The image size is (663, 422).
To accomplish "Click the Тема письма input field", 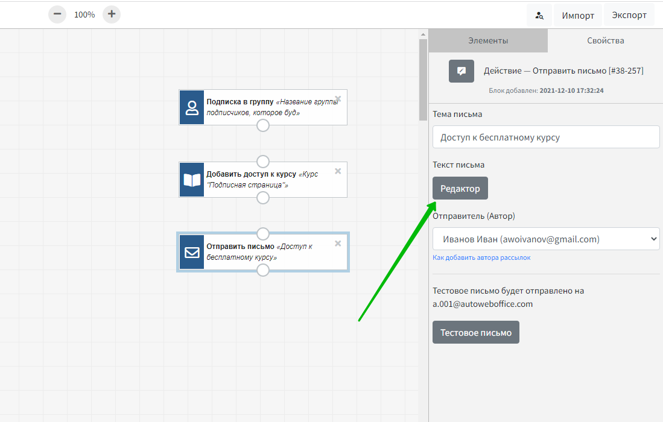I will pos(546,137).
